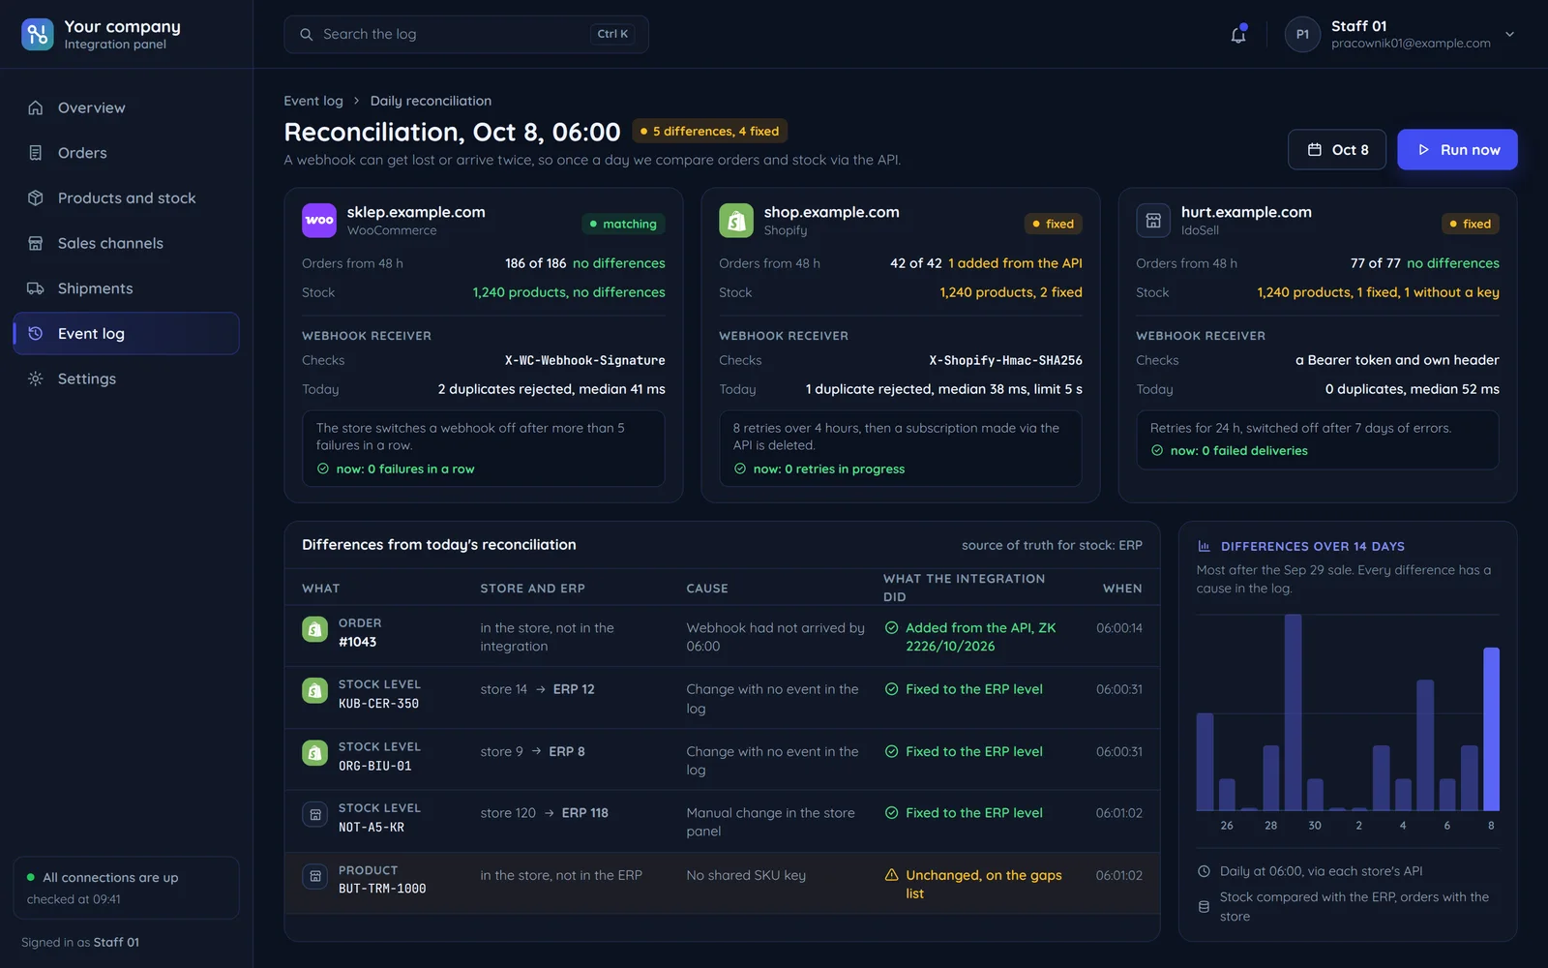Click the IdoSell store icon on hurt.example.com card
This screenshot has height=968, width=1548.
[x=1153, y=221]
